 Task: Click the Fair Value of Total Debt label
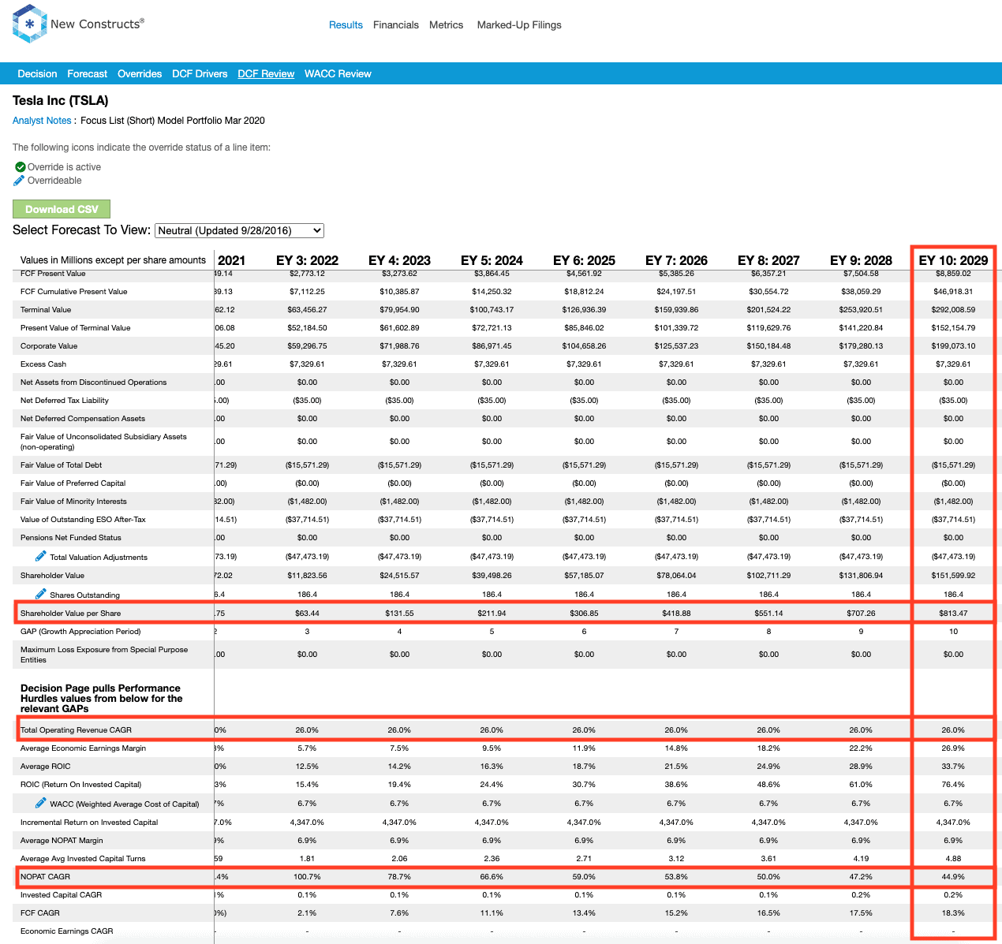[62, 465]
